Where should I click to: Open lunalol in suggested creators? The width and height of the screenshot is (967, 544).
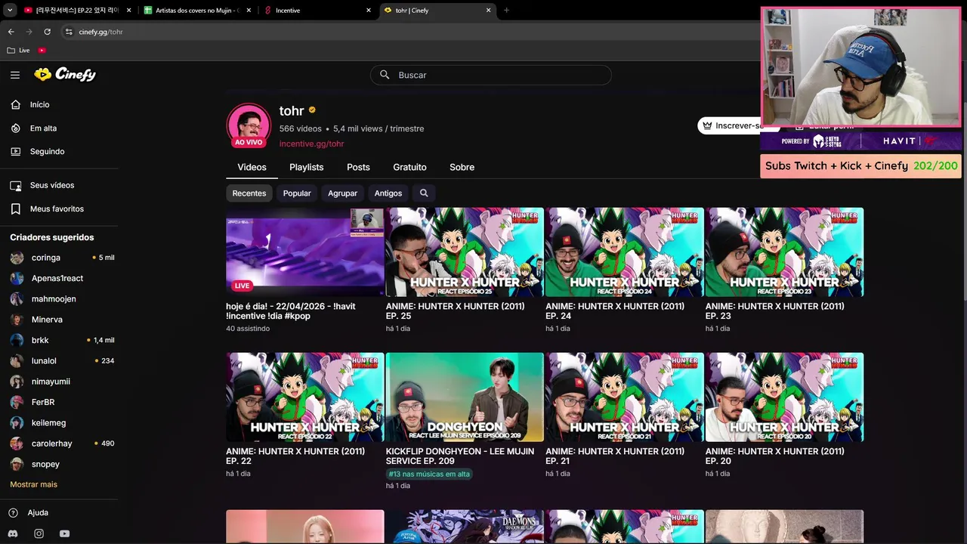[44, 361]
